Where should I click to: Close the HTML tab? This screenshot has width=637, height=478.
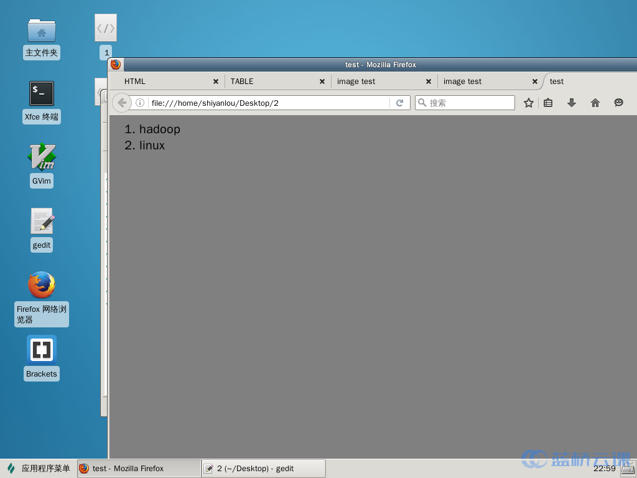[x=216, y=82]
